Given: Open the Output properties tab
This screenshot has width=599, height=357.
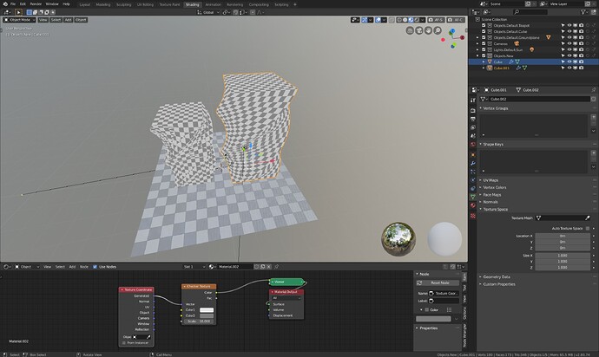Looking at the screenshot, I should coord(473,119).
